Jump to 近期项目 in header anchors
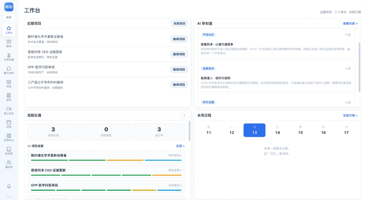The width and height of the screenshot is (367, 200). pyautogui.click(x=326, y=12)
